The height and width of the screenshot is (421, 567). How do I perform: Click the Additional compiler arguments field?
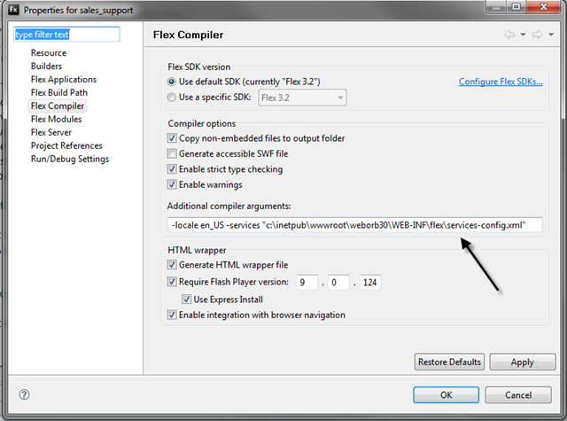(354, 225)
